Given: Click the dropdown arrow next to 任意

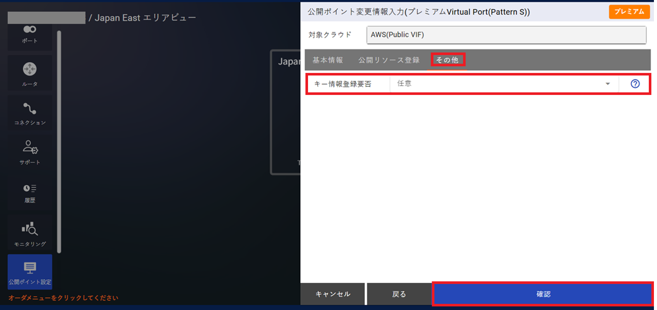Looking at the screenshot, I should [608, 84].
